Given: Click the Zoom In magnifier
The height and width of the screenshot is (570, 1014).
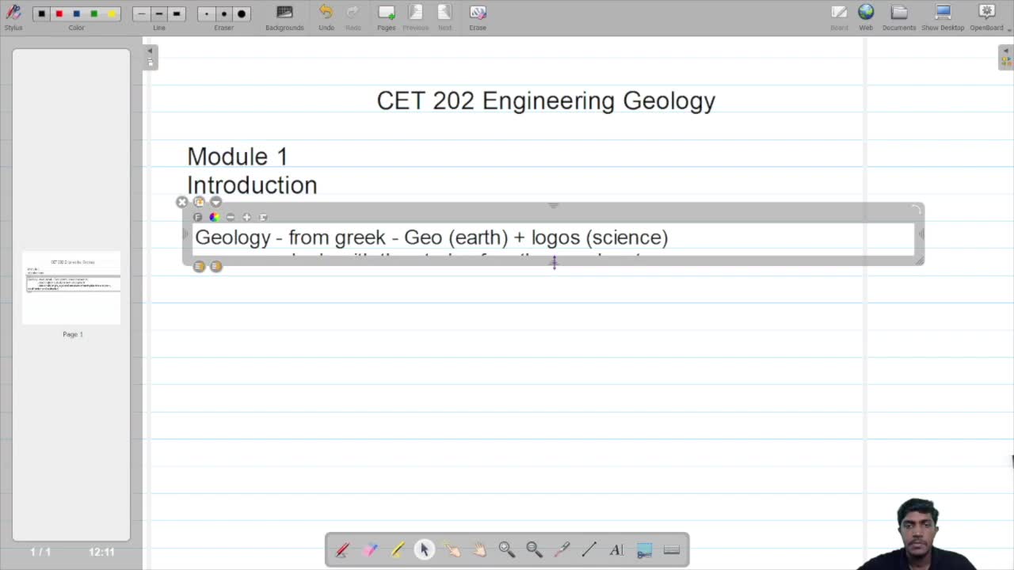Looking at the screenshot, I should click(506, 549).
